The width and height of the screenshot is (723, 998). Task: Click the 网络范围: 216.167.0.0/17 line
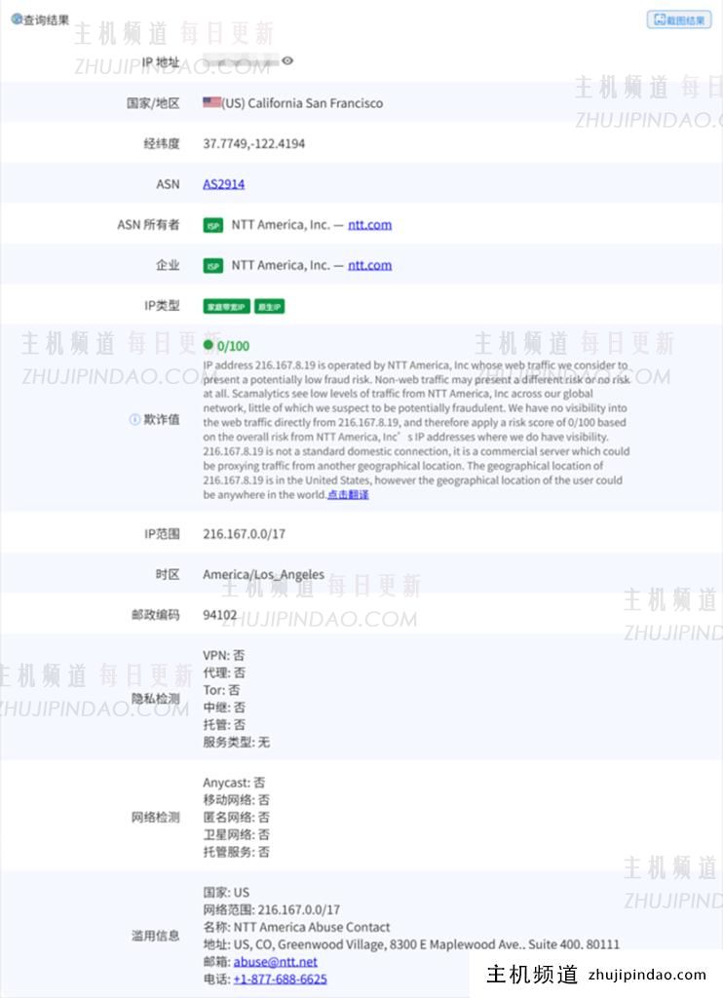click(271, 910)
